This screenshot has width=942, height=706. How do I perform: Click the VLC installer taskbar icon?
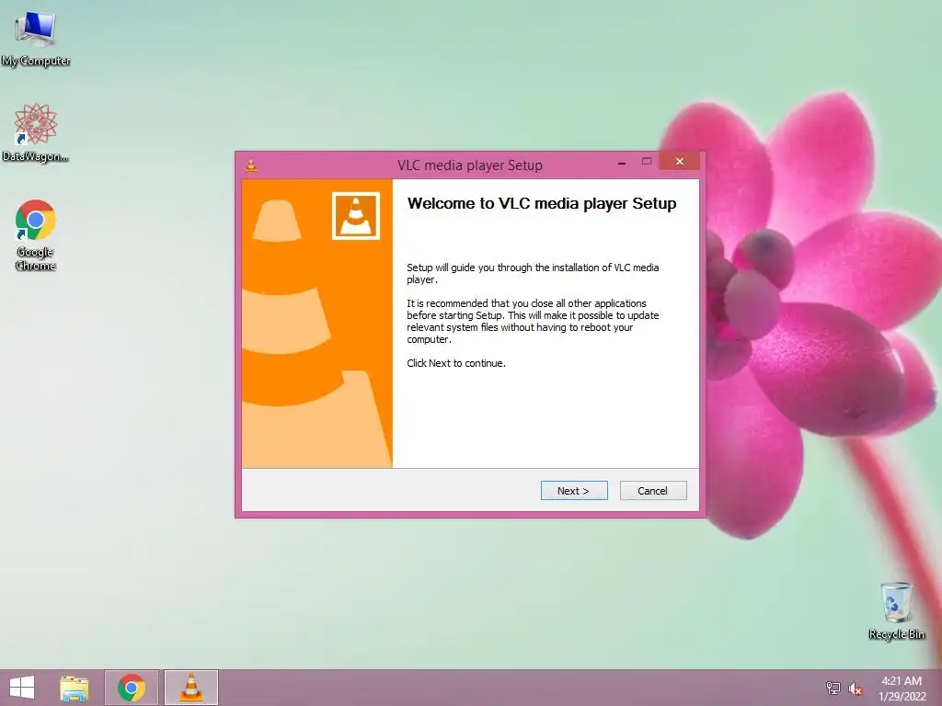[191, 688]
